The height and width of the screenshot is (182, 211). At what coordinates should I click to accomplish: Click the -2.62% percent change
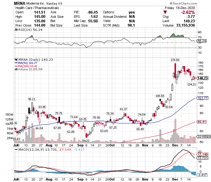188,12
